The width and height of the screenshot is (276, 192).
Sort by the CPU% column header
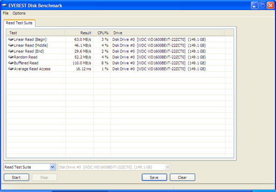[102, 33]
